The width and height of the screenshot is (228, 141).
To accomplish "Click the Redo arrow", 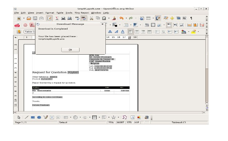I will (x=131, y=18).
